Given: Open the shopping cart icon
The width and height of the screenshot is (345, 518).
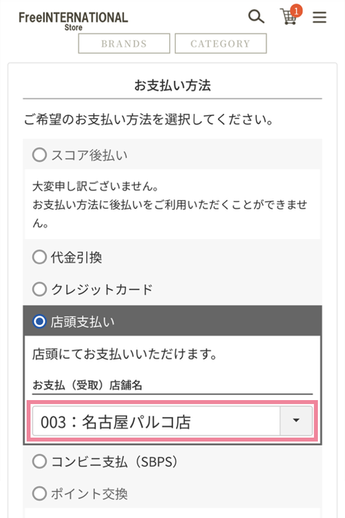Looking at the screenshot, I should pos(288,18).
